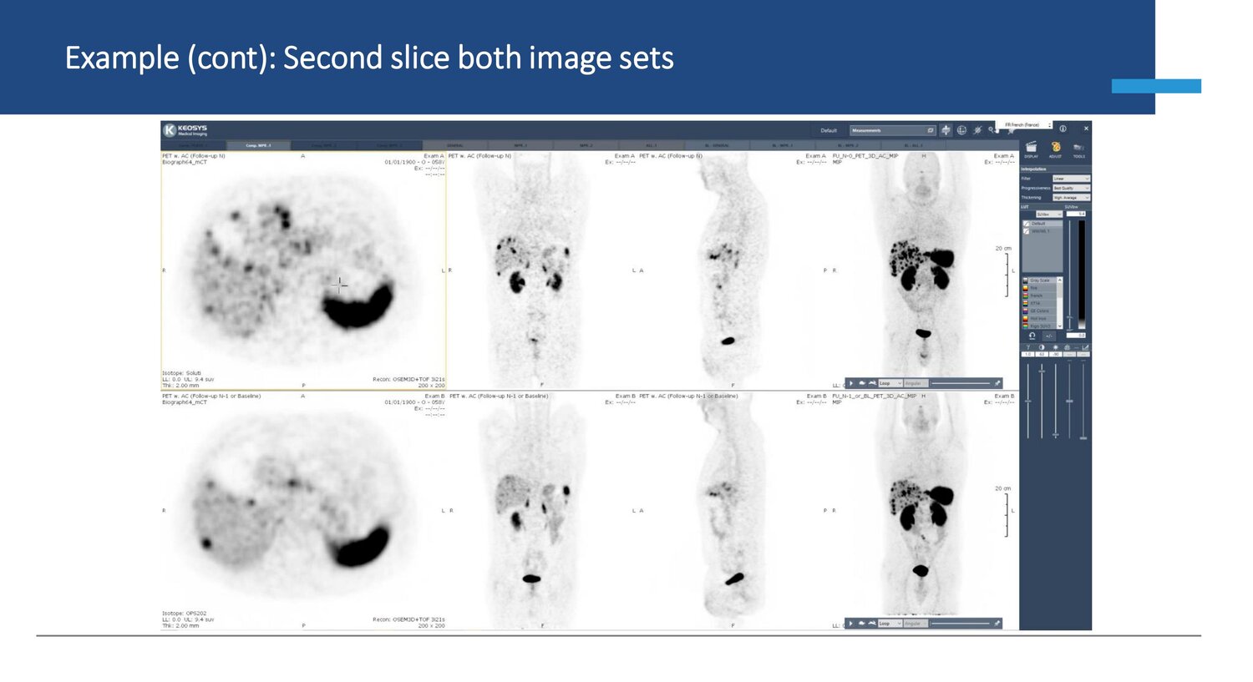Click the brightness sun icon above sliders
Screen dimensions: 1253x682
[1056, 347]
